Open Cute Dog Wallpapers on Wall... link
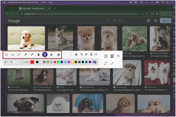Image resolution: width=176 pixels, height=117 pixels. 127,90
